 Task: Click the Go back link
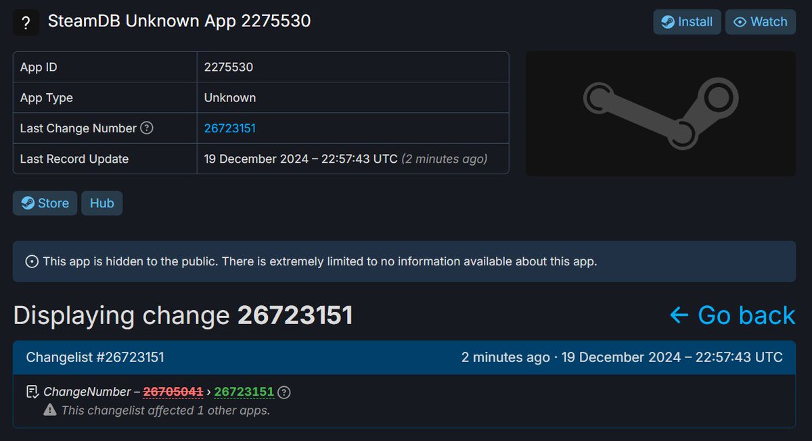(733, 315)
